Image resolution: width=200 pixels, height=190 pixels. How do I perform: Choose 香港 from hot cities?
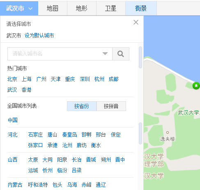27,90
